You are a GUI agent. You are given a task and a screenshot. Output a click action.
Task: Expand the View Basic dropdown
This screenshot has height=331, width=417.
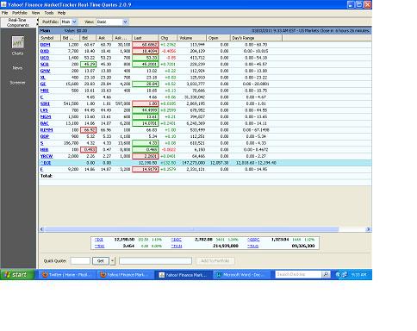125,22
